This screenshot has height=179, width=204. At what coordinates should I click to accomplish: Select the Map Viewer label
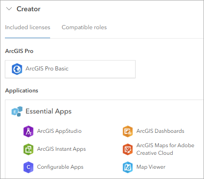[x=151, y=167]
